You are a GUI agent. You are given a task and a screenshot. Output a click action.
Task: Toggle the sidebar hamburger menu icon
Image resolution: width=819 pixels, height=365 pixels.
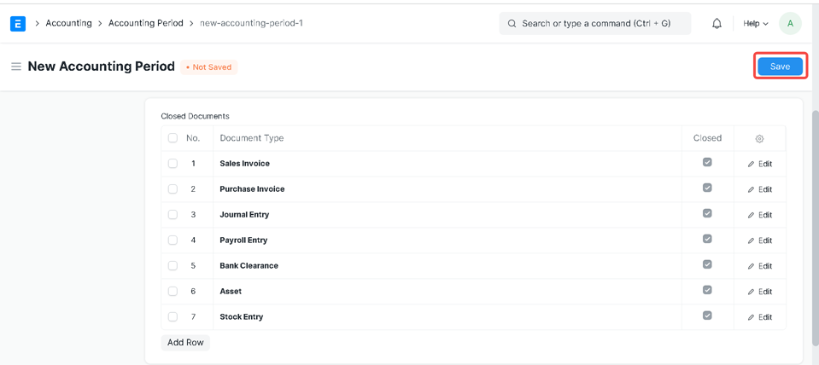pyautogui.click(x=15, y=67)
